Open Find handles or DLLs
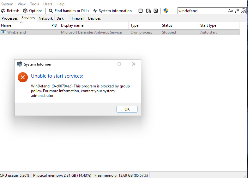Screen dimensions: 248x178 pos(69,11)
